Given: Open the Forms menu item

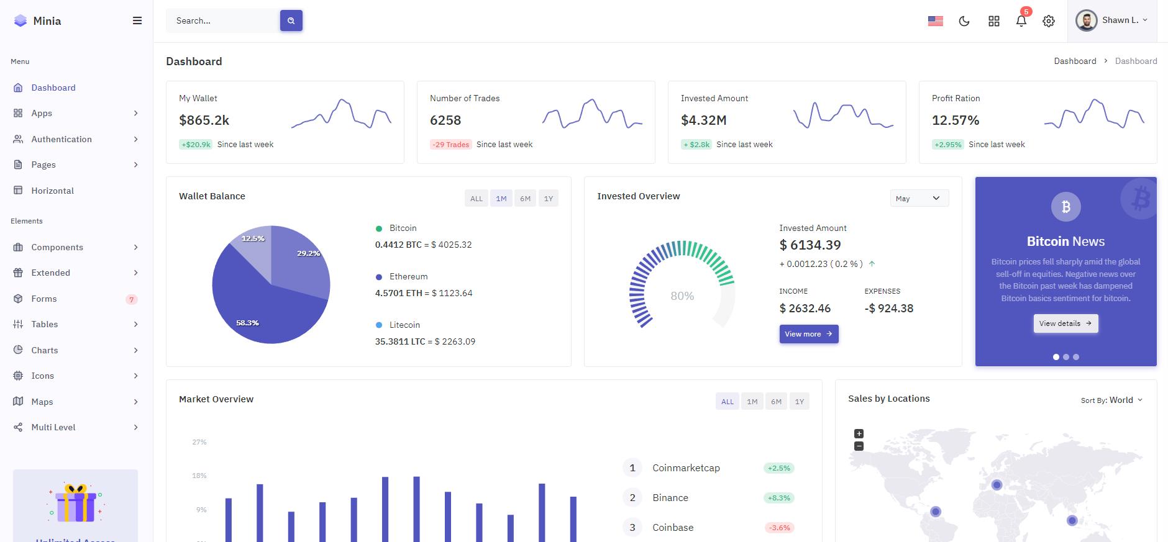Looking at the screenshot, I should (x=76, y=299).
